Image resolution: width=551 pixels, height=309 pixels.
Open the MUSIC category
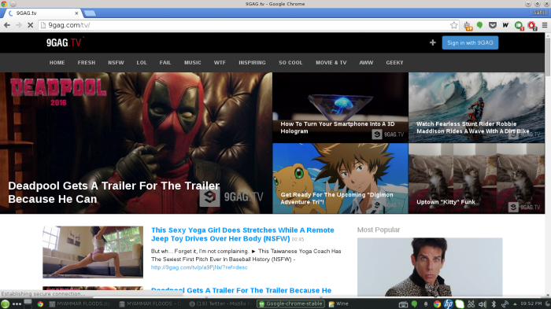click(x=193, y=62)
